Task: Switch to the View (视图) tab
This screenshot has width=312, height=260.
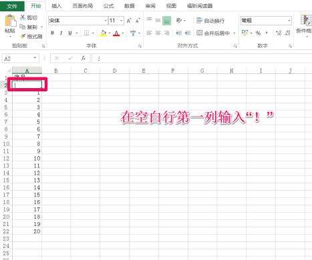Action: pos(171,6)
